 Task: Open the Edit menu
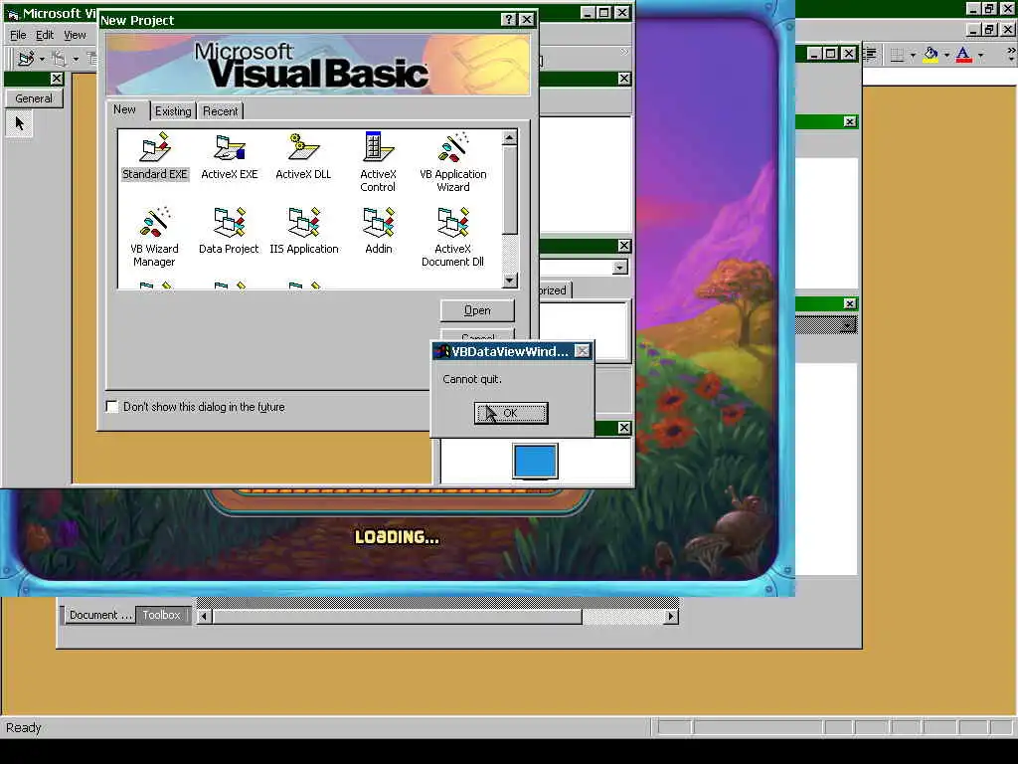click(44, 35)
